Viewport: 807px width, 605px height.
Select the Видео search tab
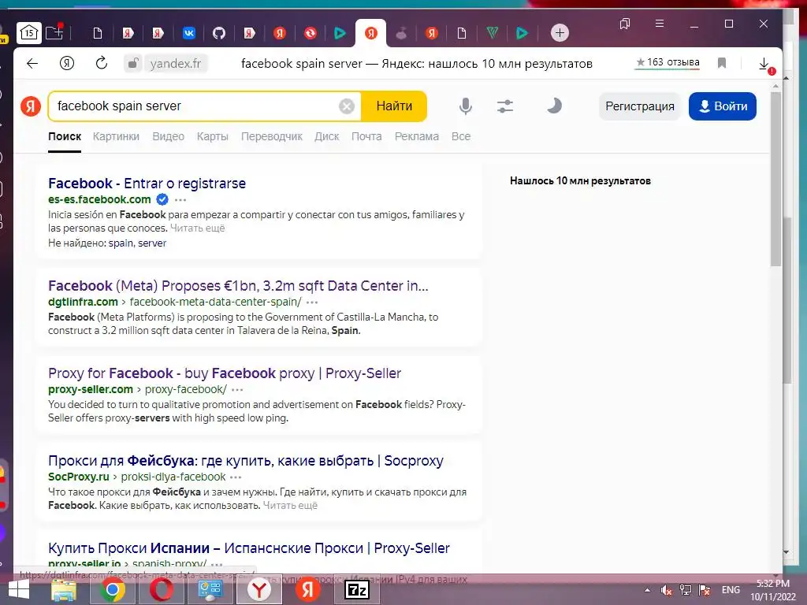[x=169, y=136]
